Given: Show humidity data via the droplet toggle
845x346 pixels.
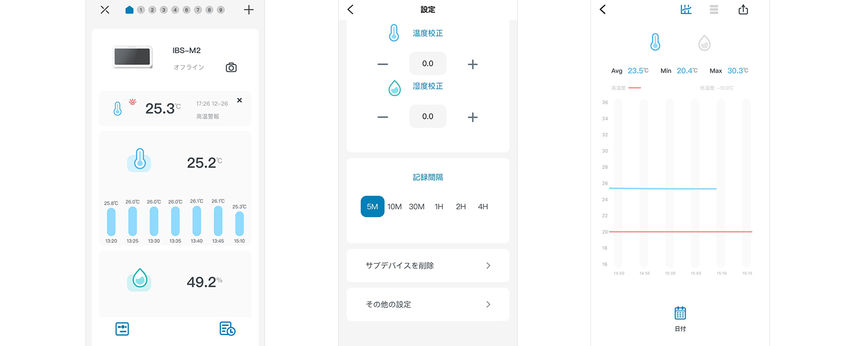Looking at the screenshot, I should 704,42.
